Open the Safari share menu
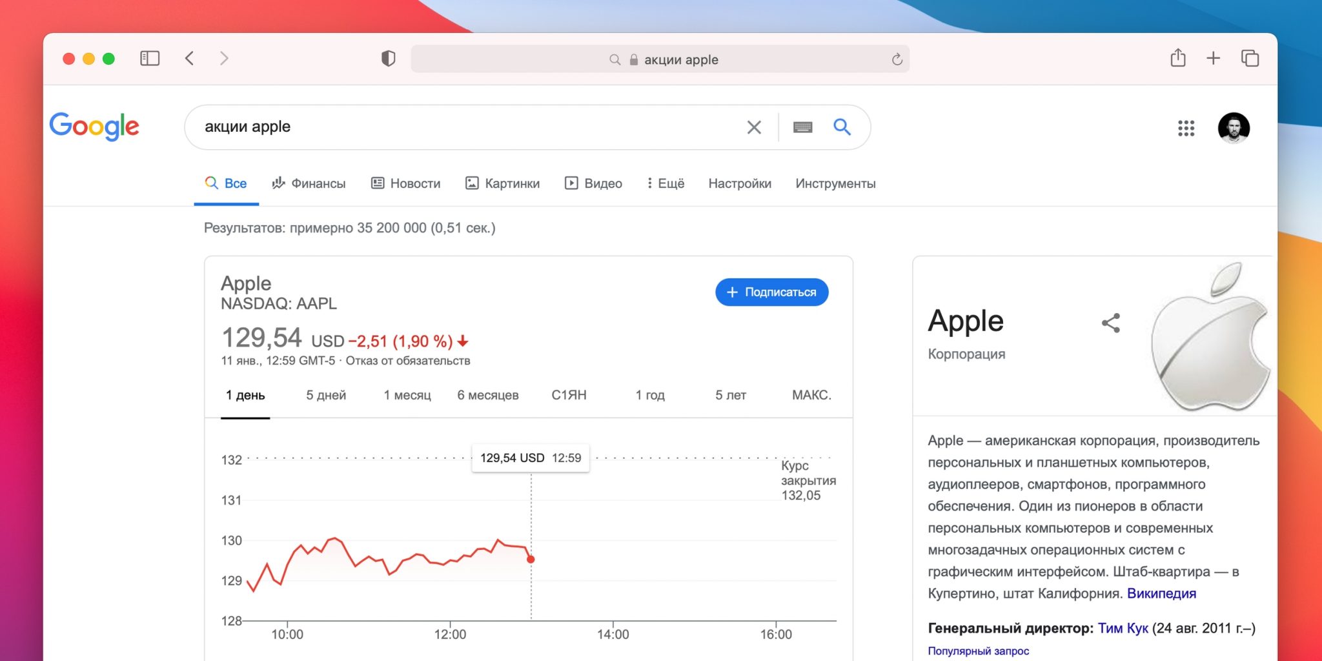Image resolution: width=1322 pixels, height=661 pixels. pyautogui.click(x=1178, y=58)
